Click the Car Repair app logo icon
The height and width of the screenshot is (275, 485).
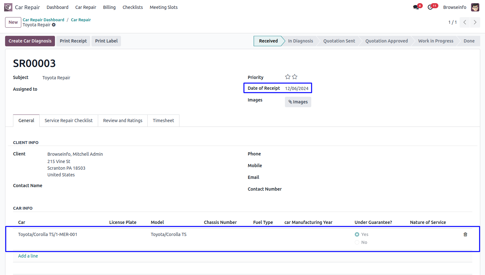(8, 7)
